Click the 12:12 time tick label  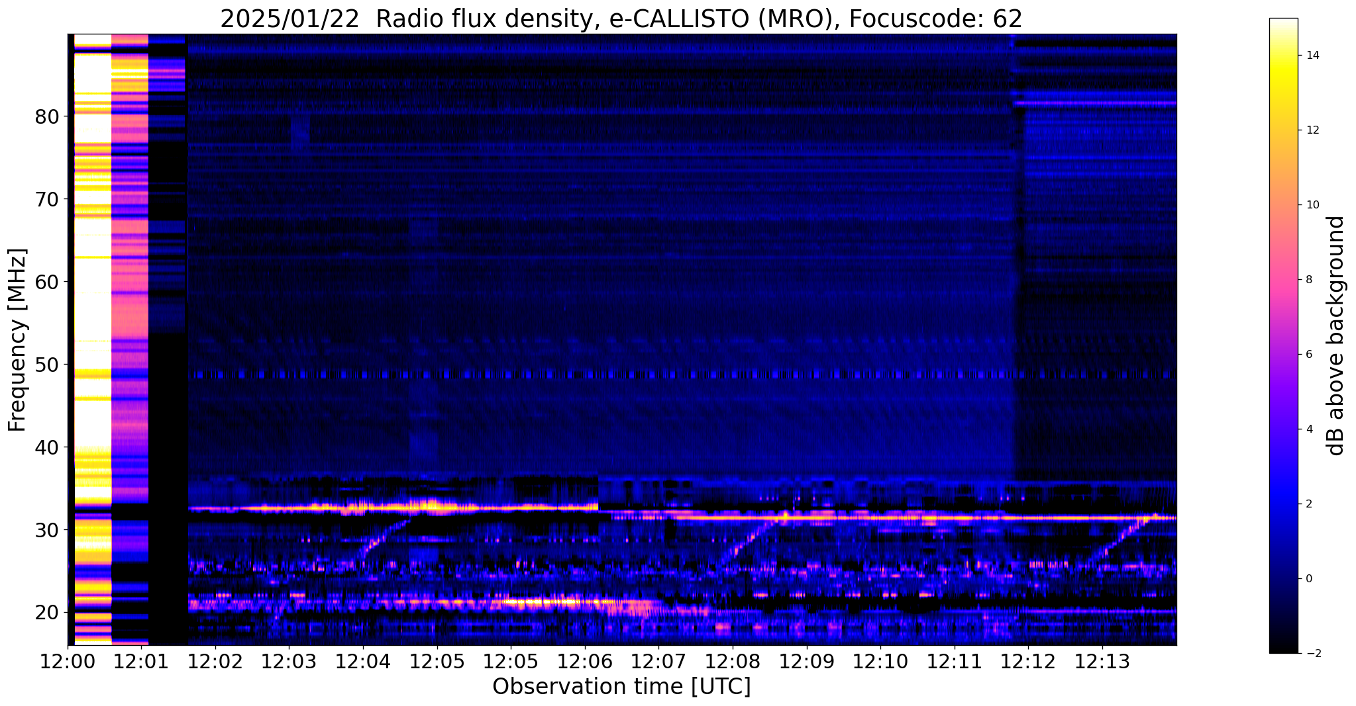1028,662
